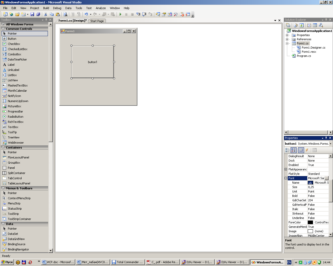Click Categorized view icon in Properties panel
The image size is (333, 266).
point(287,150)
